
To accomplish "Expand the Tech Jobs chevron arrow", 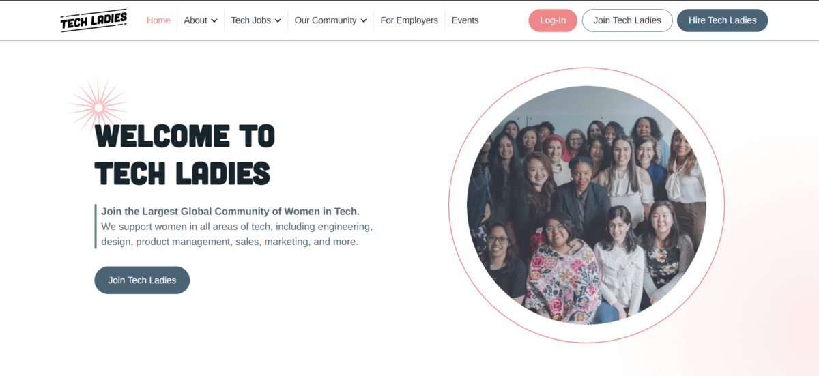I will pos(278,20).
